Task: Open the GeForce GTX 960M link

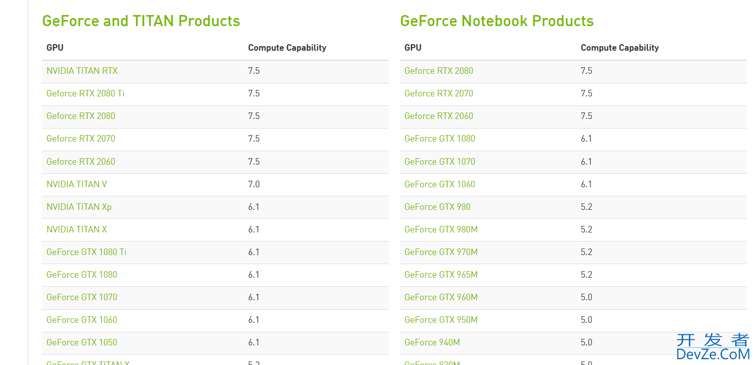Action: click(441, 297)
